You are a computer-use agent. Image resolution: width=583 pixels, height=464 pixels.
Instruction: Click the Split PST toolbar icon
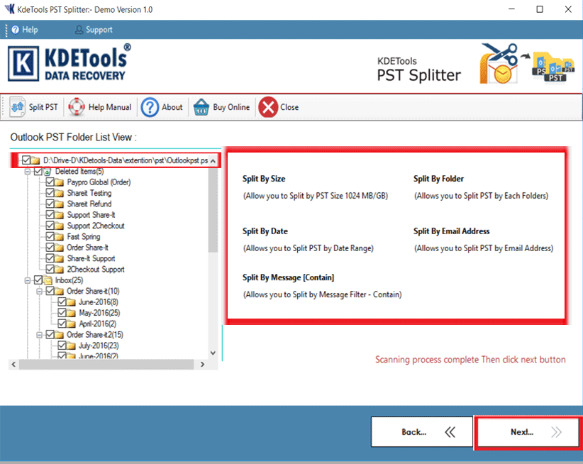18,107
